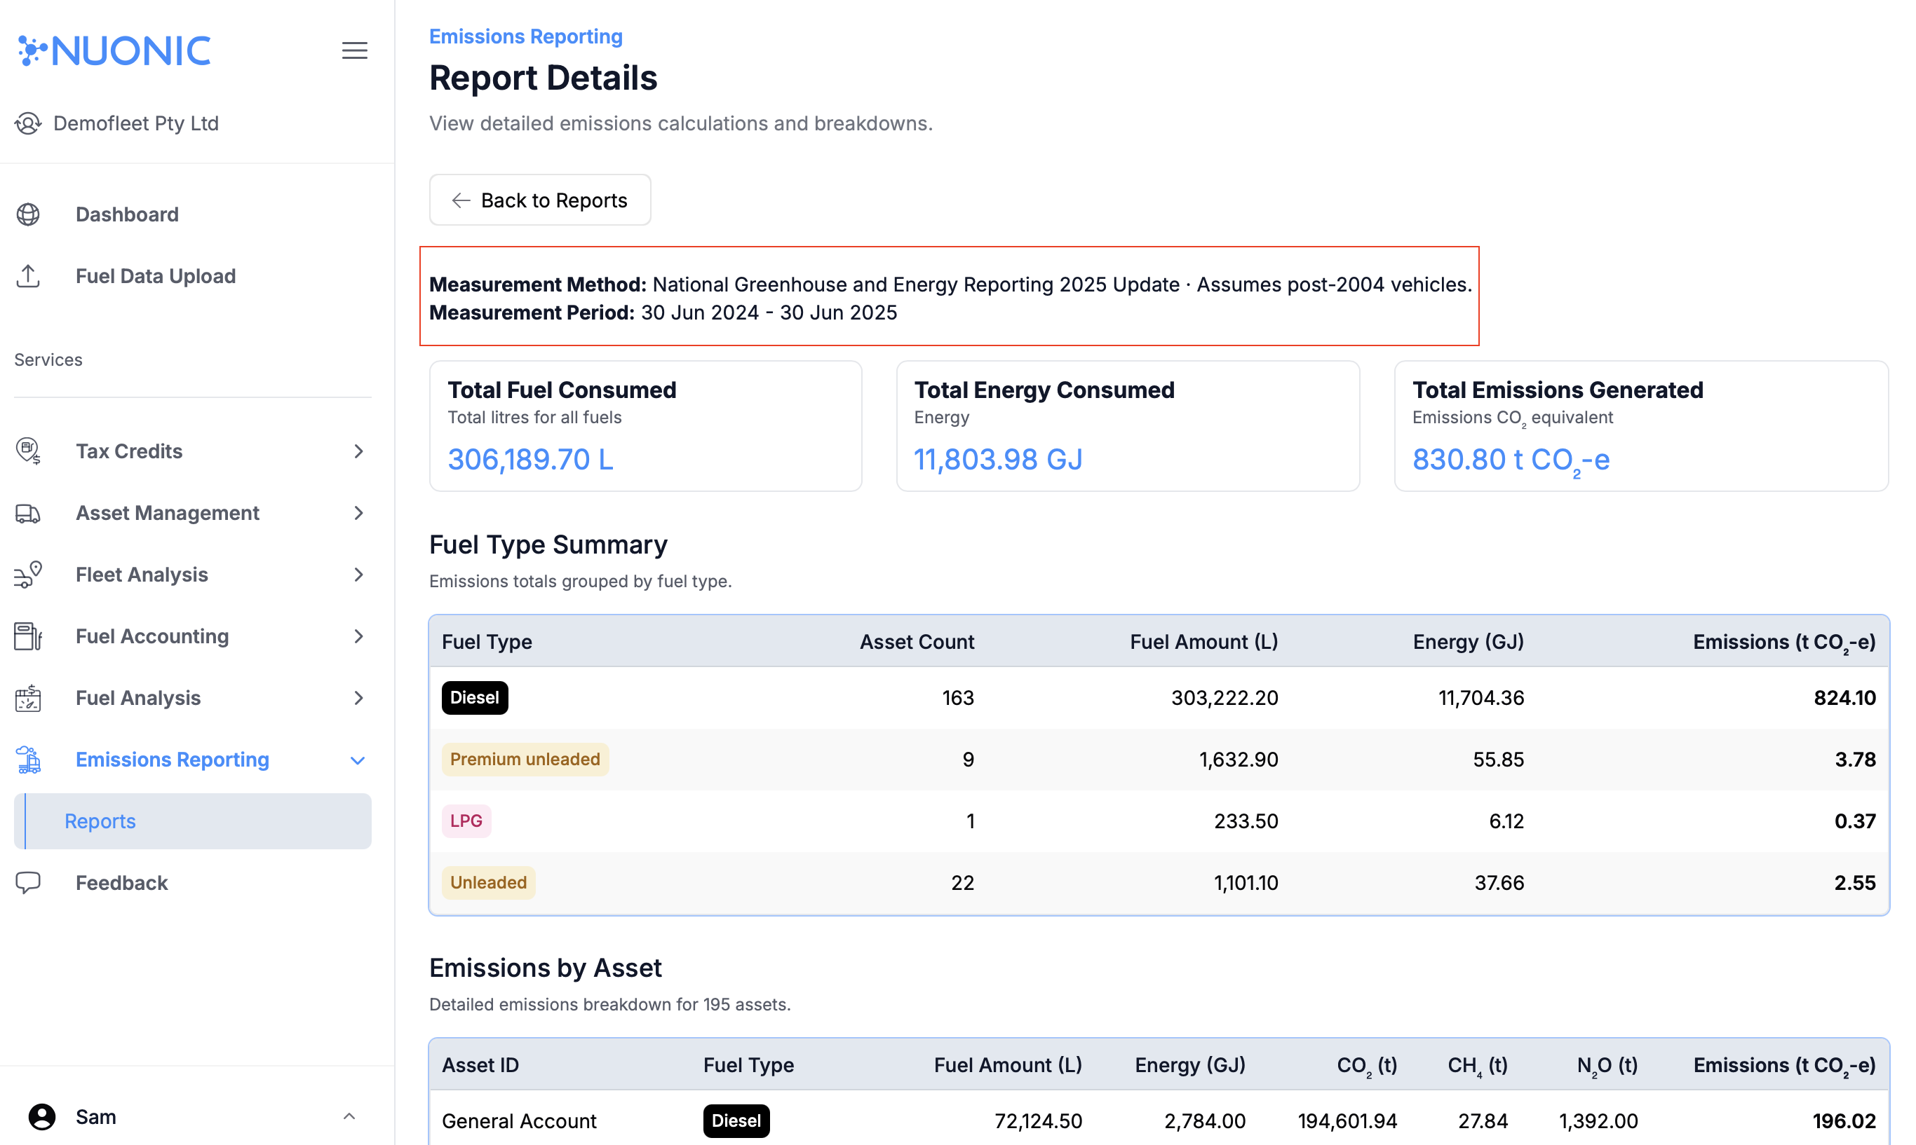Click the Diesel fuel type badge
Image resolution: width=1916 pixels, height=1145 pixels.
(x=474, y=697)
